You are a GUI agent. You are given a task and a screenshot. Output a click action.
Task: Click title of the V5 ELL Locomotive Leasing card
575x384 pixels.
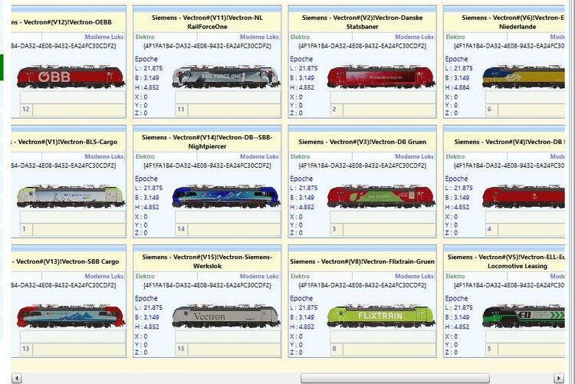tap(506, 261)
